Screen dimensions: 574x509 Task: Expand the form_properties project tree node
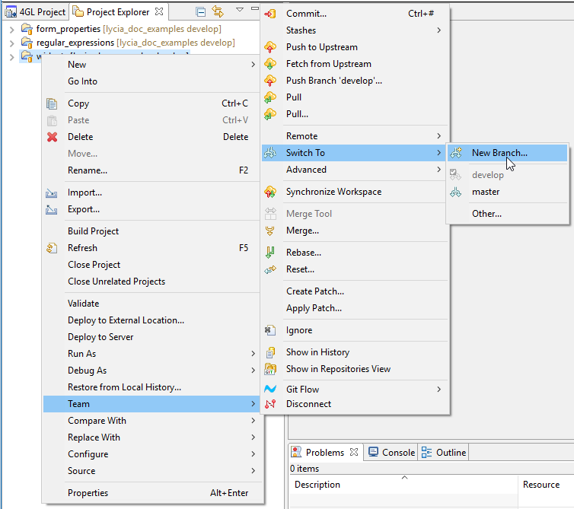[12, 29]
